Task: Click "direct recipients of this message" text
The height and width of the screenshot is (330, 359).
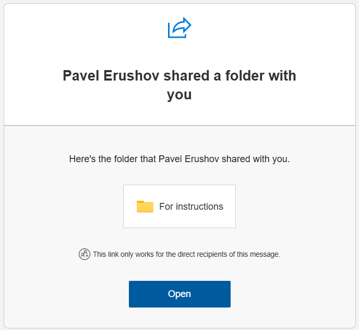Action: tap(230, 255)
